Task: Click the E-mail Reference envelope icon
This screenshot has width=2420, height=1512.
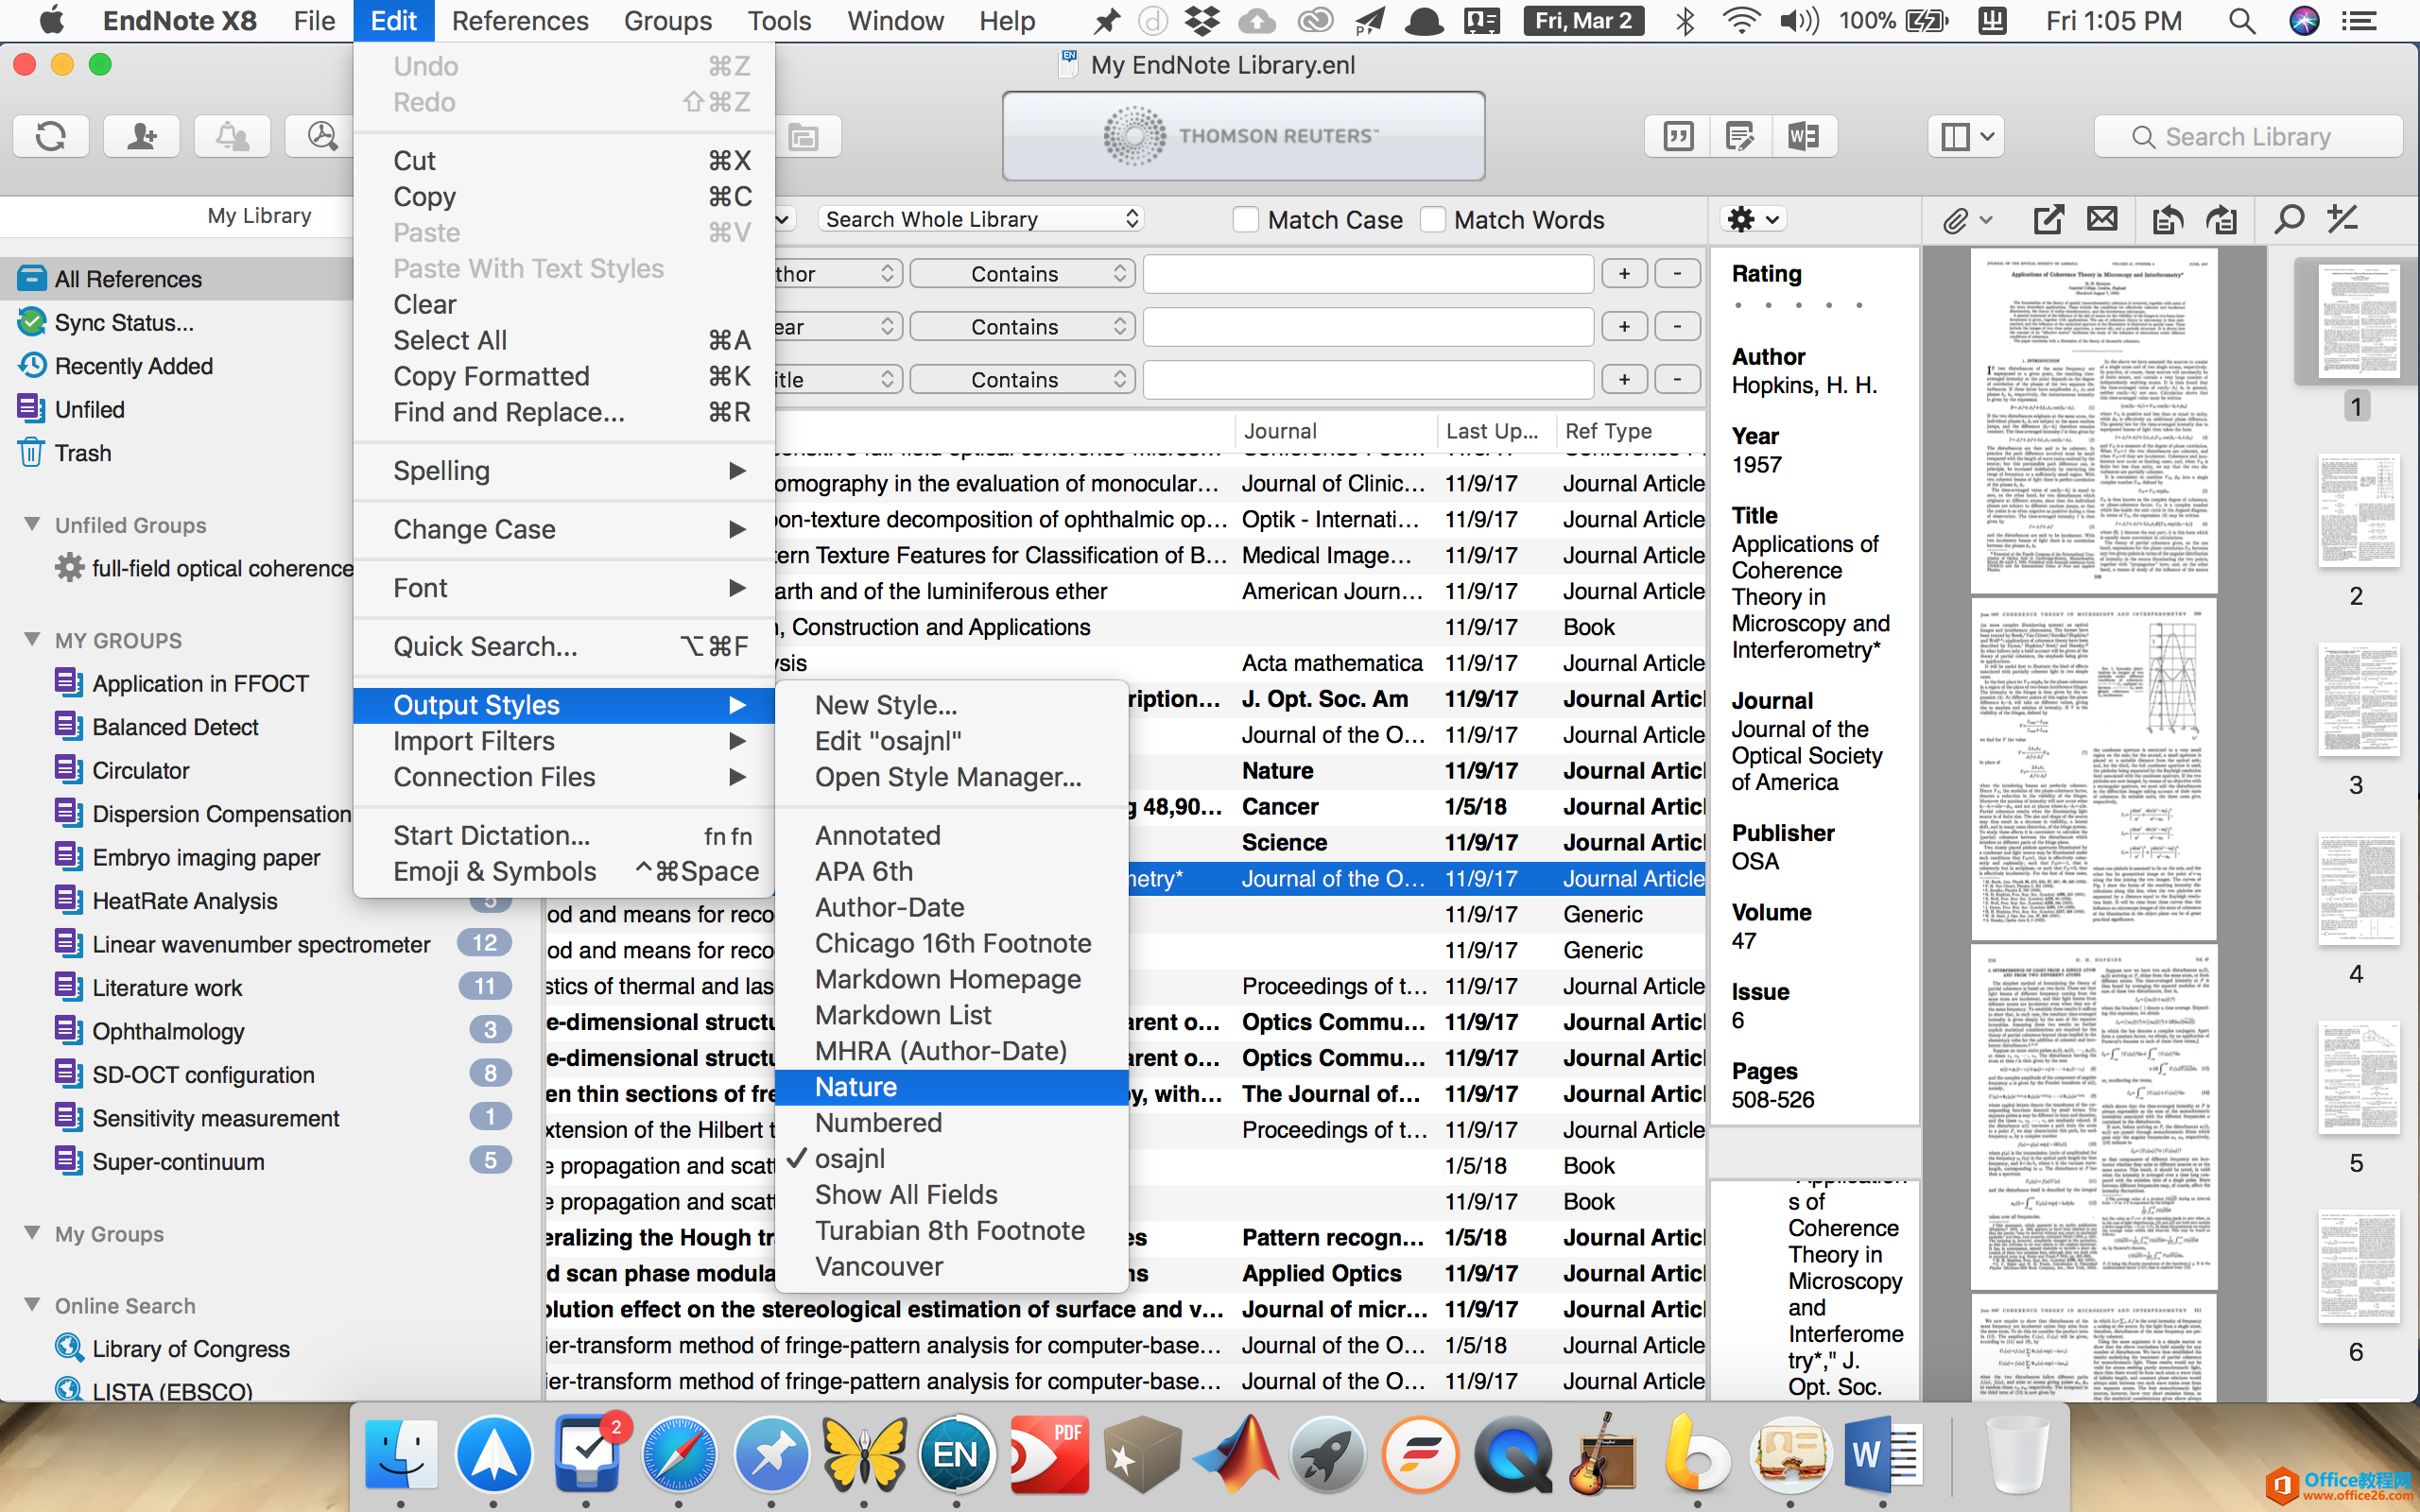Action: pyautogui.click(x=2102, y=219)
